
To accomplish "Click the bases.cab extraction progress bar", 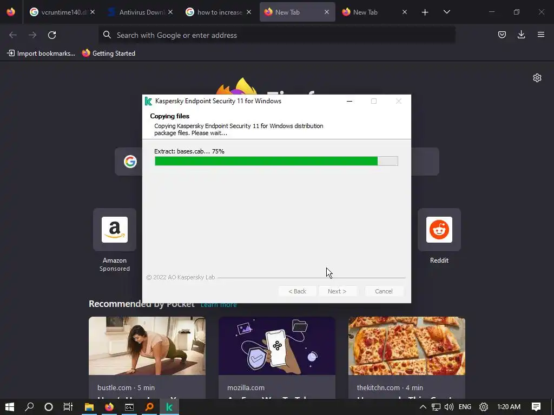I will point(276,161).
